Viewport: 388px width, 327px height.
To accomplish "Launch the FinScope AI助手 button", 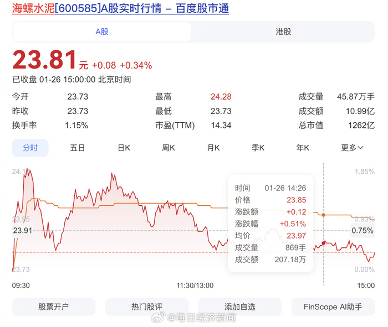I will pyautogui.click(x=333, y=307).
